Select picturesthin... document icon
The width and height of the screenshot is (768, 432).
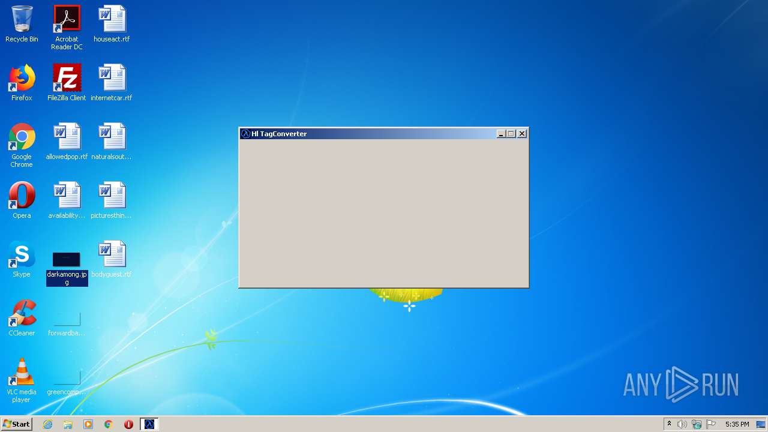point(112,200)
